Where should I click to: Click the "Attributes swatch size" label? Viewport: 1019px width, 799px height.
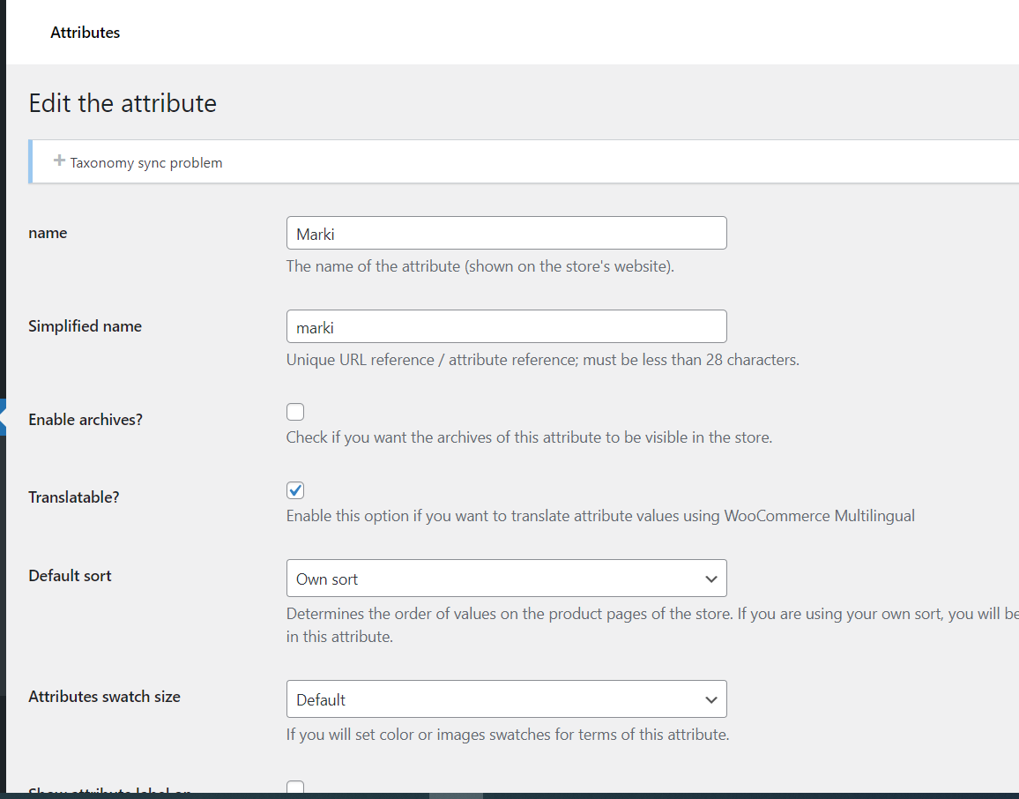point(104,697)
